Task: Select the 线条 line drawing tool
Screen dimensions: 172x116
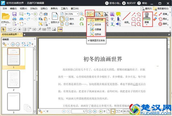Action: pos(127,18)
